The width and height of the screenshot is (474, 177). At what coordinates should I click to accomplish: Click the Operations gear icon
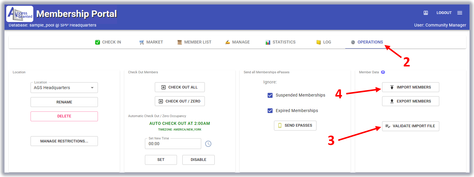tap(353, 42)
